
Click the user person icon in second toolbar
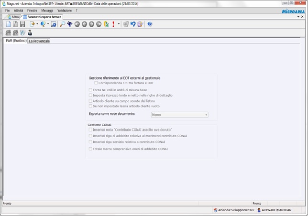(30, 32)
